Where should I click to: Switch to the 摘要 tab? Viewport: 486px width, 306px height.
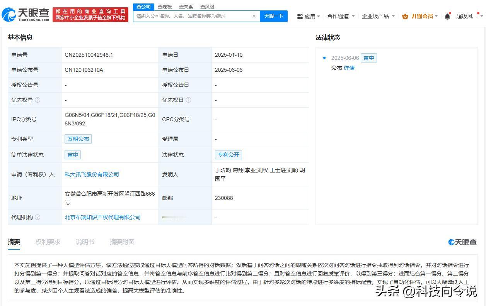point(14,242)
